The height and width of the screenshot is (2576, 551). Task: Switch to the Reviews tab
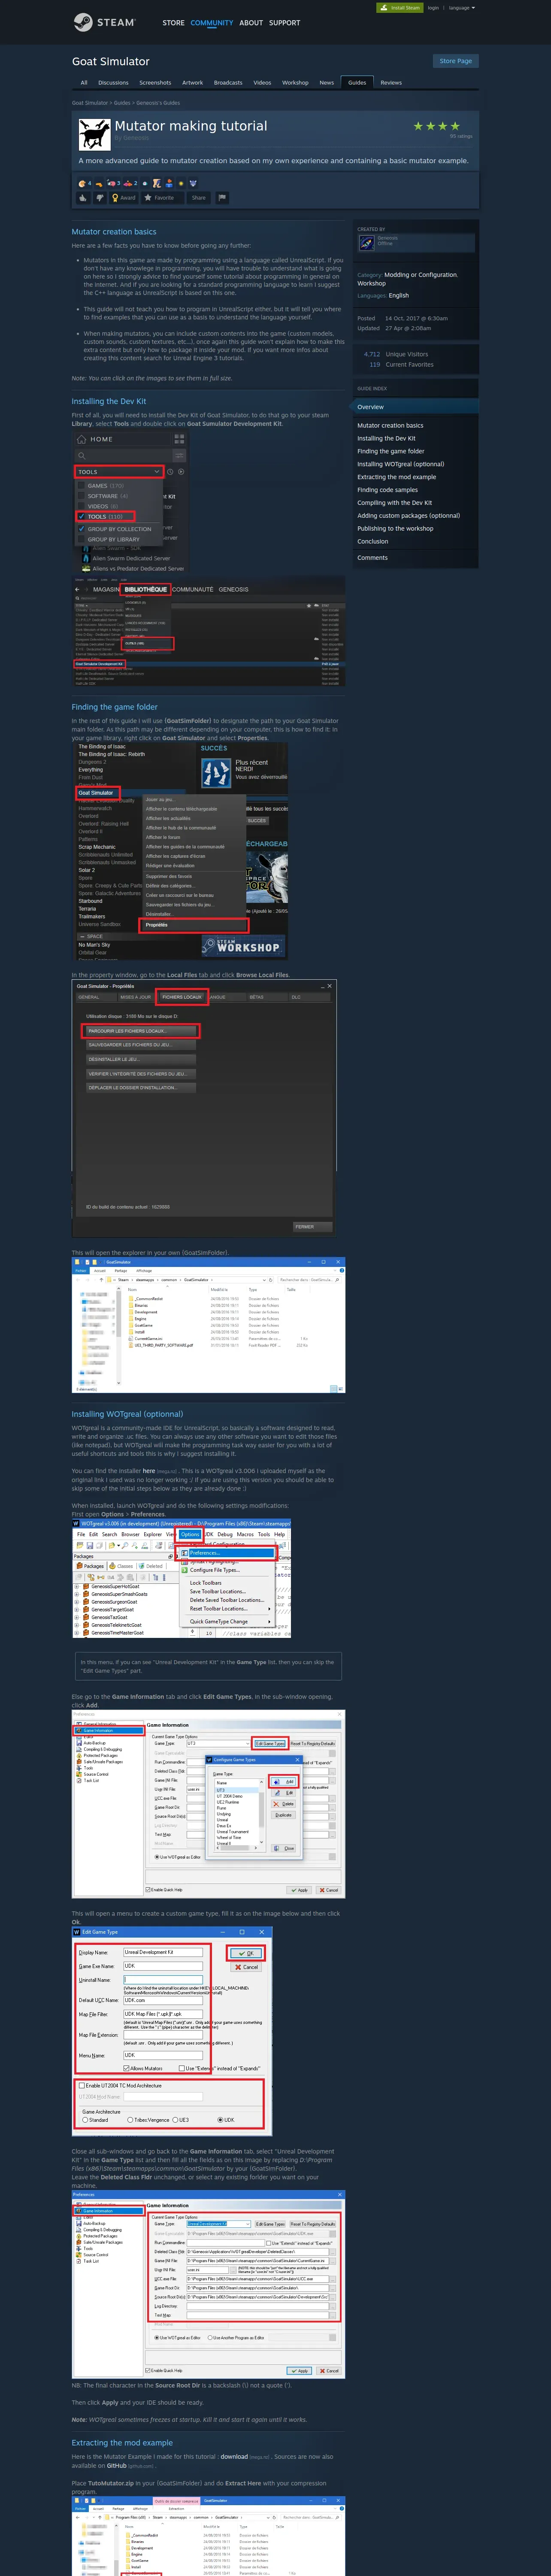coord(391,83)
